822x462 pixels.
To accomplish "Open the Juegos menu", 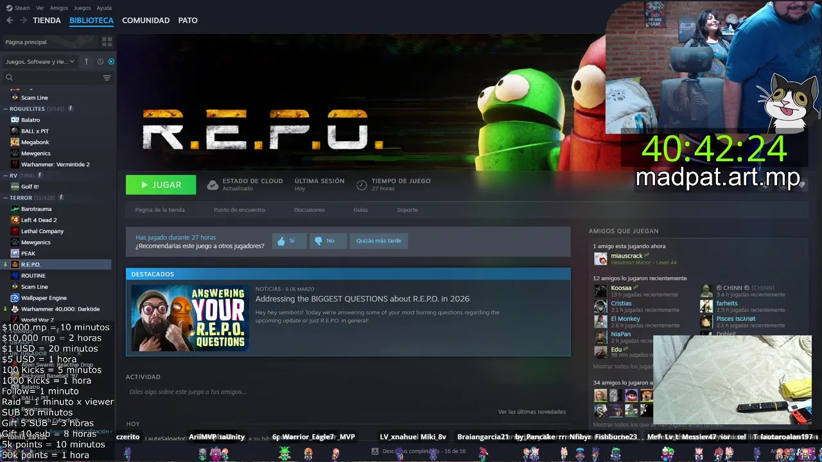I will click(82, 8).
